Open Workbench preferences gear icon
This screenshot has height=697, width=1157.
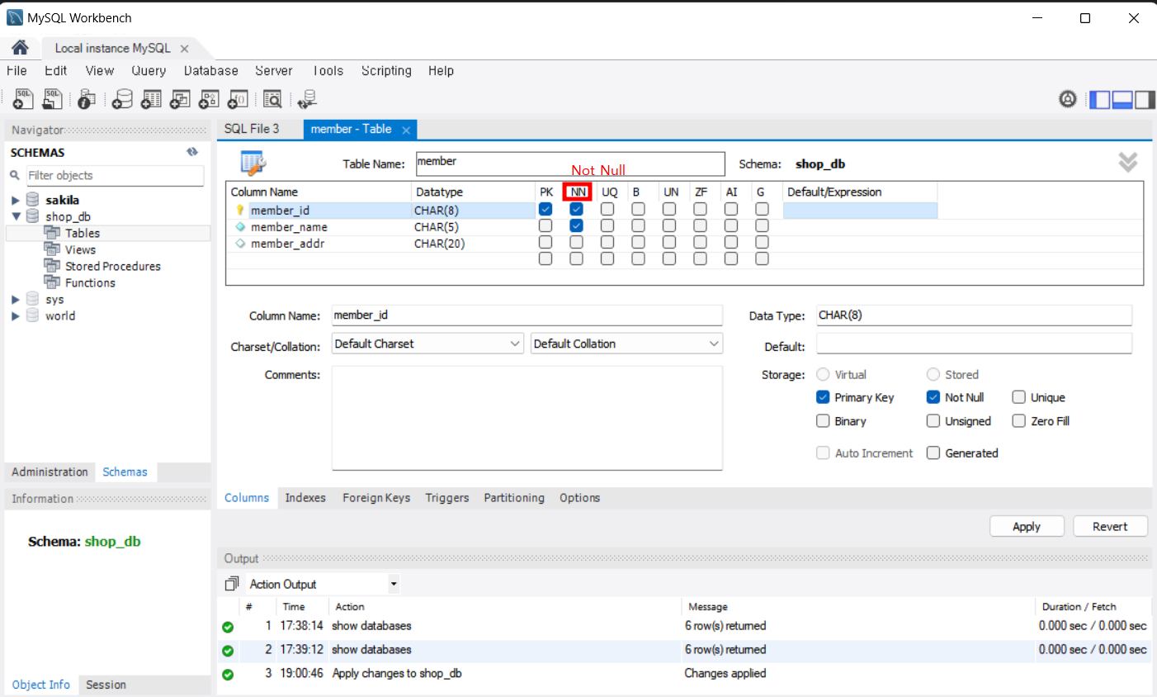click(x=1068, y=99)
